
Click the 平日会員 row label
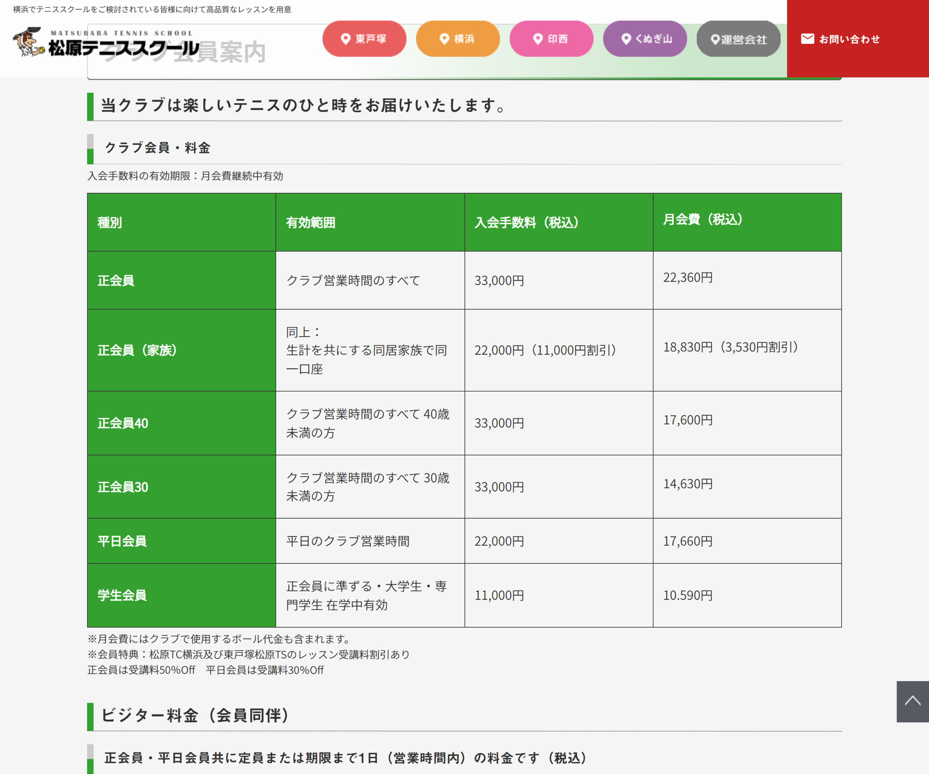pos(181,541)
